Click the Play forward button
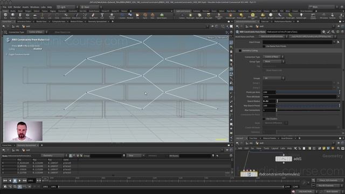Viewport: 345px width, 194px height. click(x=19, y=181)
